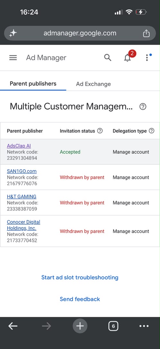Click Start ad slot troubleshooting
Viewport: 160px width, 349px height.
tap(80, 277)
